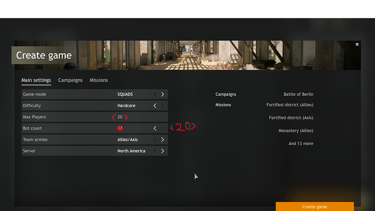The height and width of the screenshot is (211, 375).
Task: Close the Create game dialog
Action: pos(357,44)
